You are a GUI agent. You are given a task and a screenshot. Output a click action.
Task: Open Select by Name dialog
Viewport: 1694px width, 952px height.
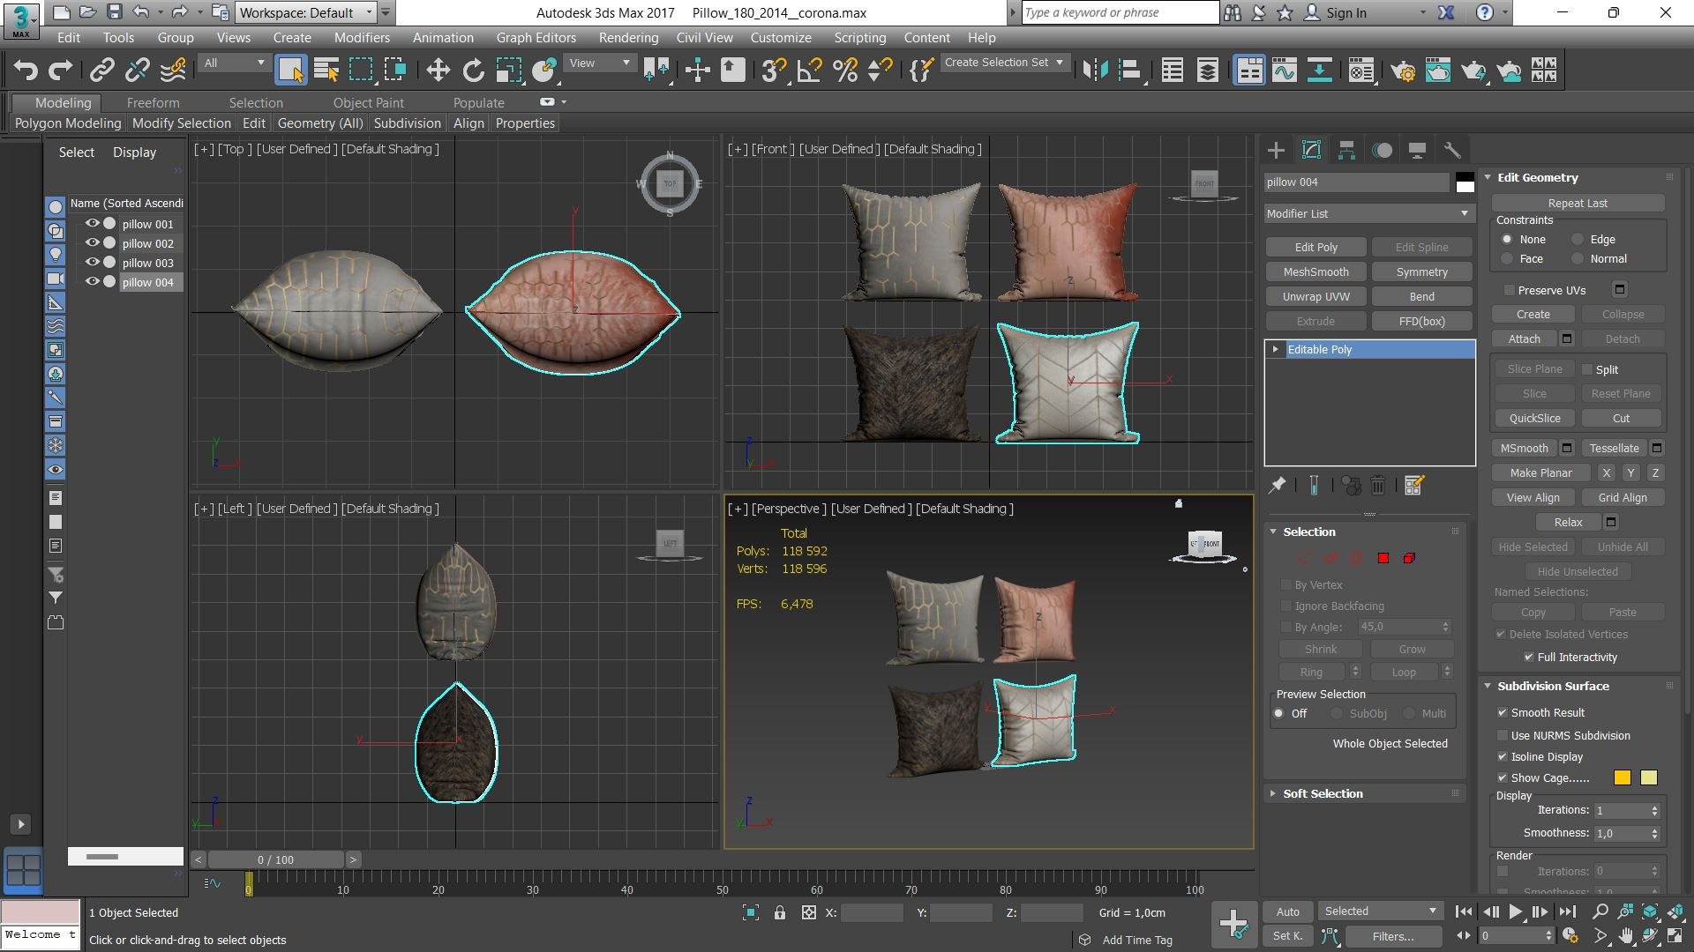(326, 71)
